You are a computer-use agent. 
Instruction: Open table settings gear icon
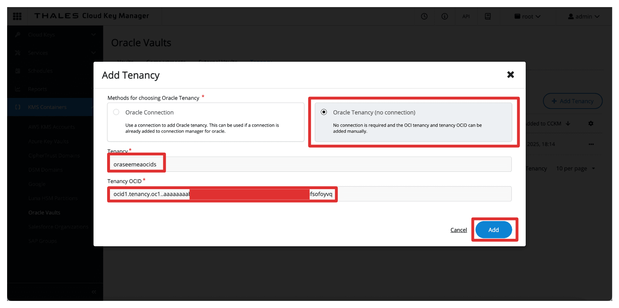[591, 123]
